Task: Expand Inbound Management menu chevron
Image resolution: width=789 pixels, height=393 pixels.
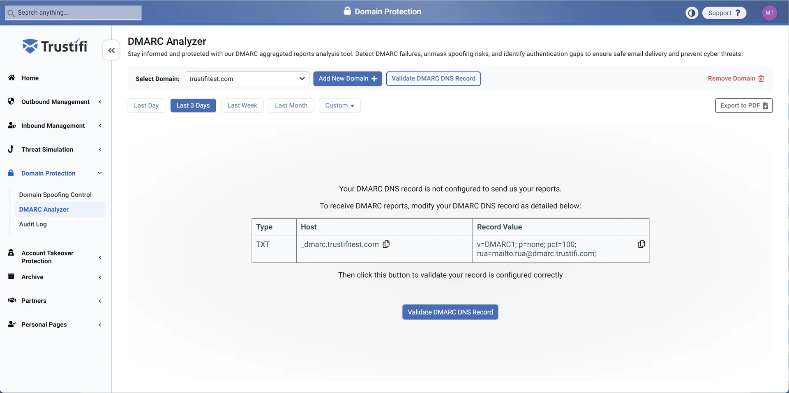Action: coord(100,126)
